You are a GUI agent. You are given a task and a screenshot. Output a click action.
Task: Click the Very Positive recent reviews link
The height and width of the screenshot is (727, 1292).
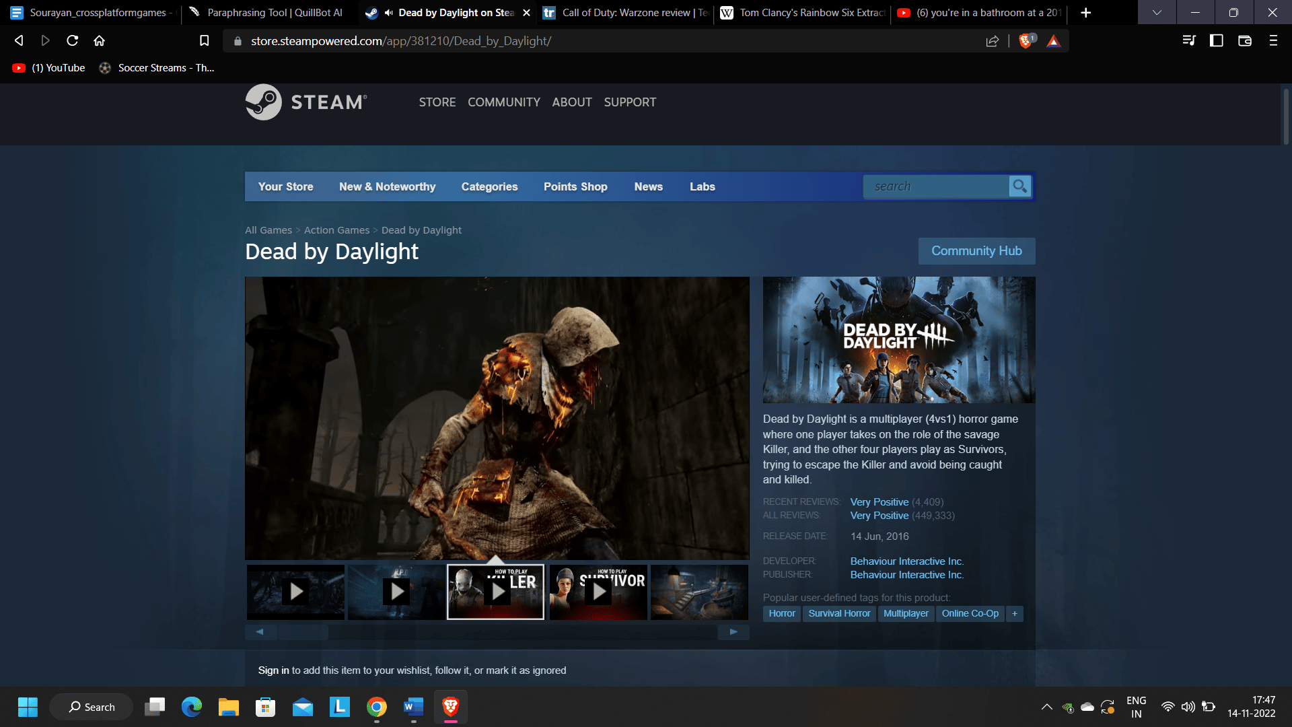click(878, 501)
